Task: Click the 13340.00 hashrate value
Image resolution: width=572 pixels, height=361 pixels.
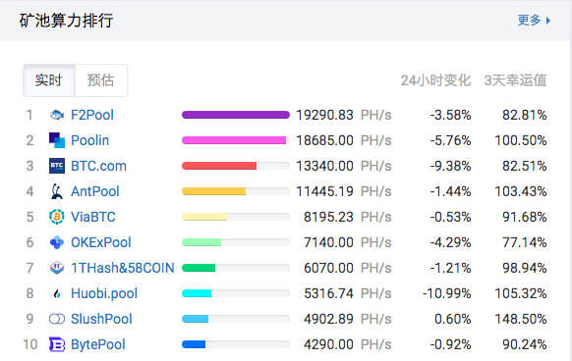Action: (x=324, y=166)
